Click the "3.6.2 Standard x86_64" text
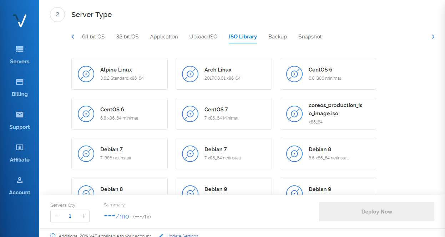Screen dimensions: 445x237 [x=122, y=78]
